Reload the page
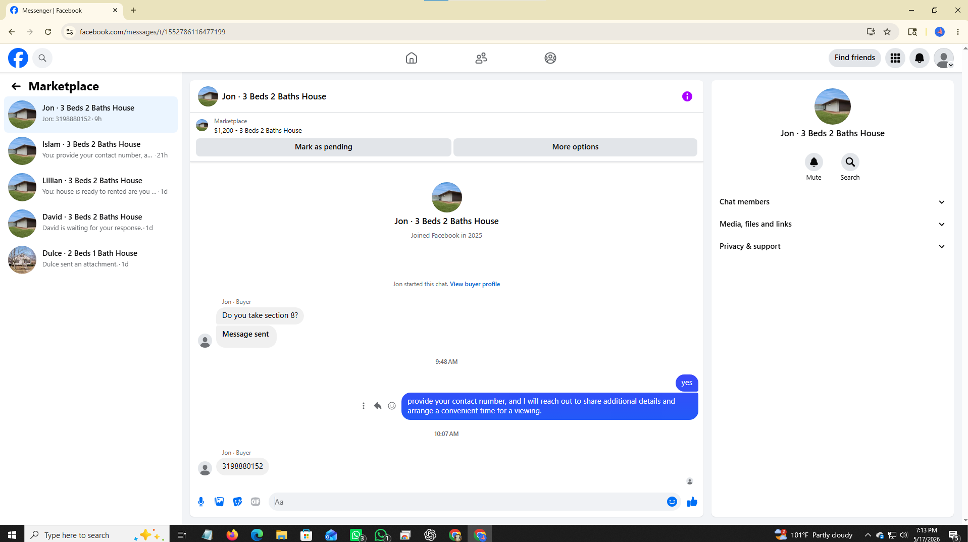968x542 pixels. click(x=48, y=32)
